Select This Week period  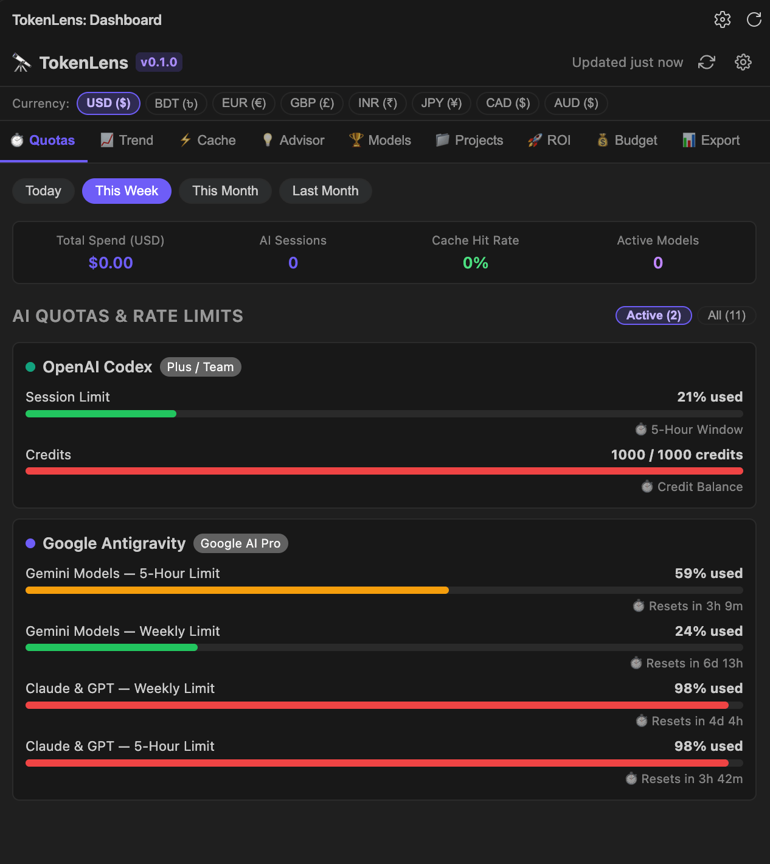coord(127,191)
